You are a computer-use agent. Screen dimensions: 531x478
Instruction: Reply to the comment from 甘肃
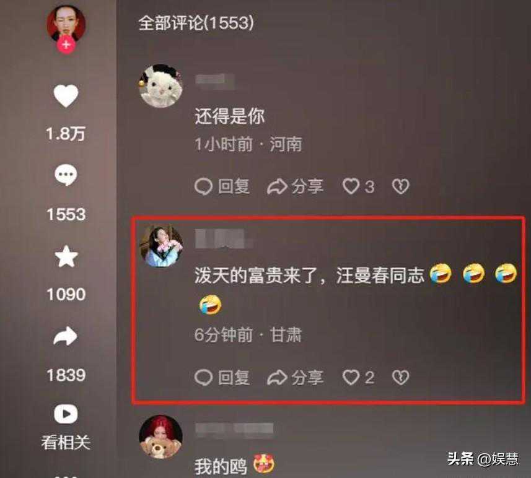222,378
